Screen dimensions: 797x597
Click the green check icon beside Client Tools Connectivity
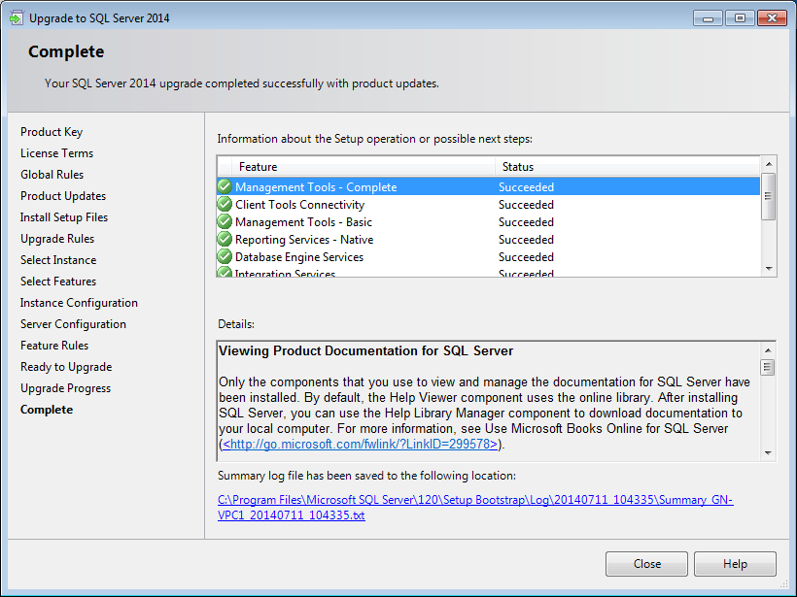click(x=225, y=204)
